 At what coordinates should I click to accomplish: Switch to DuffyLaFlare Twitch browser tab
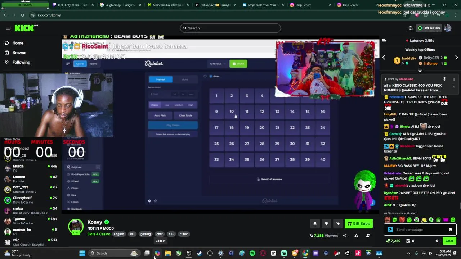[x=72, y=5]
